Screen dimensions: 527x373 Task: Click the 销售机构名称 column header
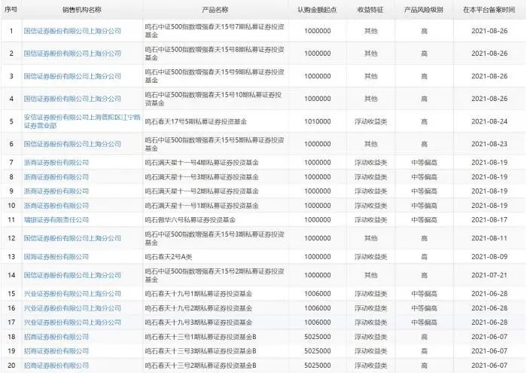81,9
